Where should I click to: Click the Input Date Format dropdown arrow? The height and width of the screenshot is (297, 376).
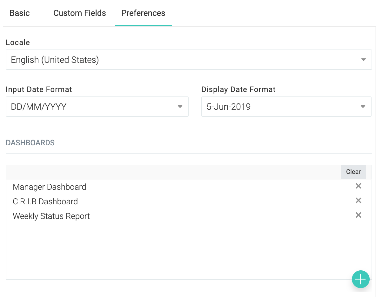pos(180,107)
